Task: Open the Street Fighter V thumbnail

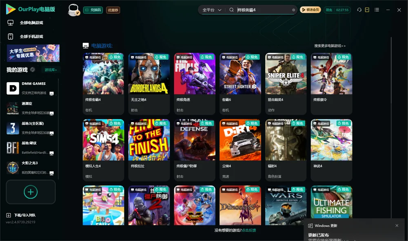Action: [x=195, y=205]
